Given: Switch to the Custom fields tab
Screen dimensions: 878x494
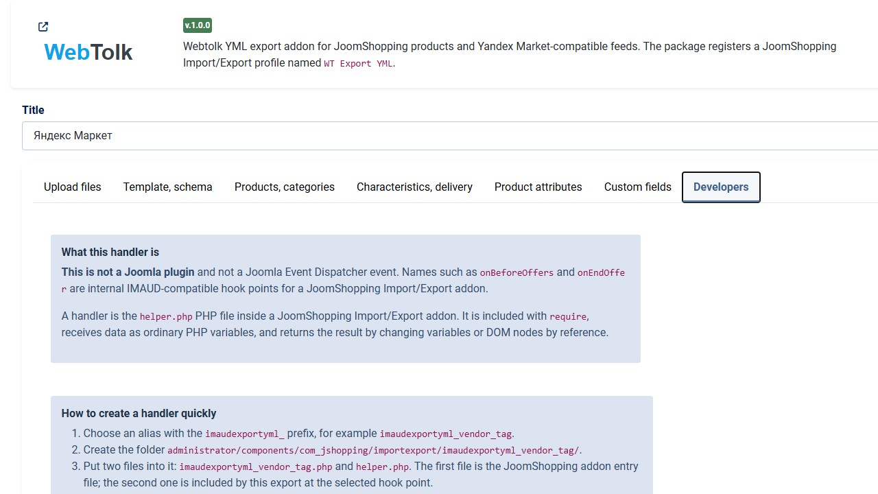Looking at the screenshot, I should point(638,187).
